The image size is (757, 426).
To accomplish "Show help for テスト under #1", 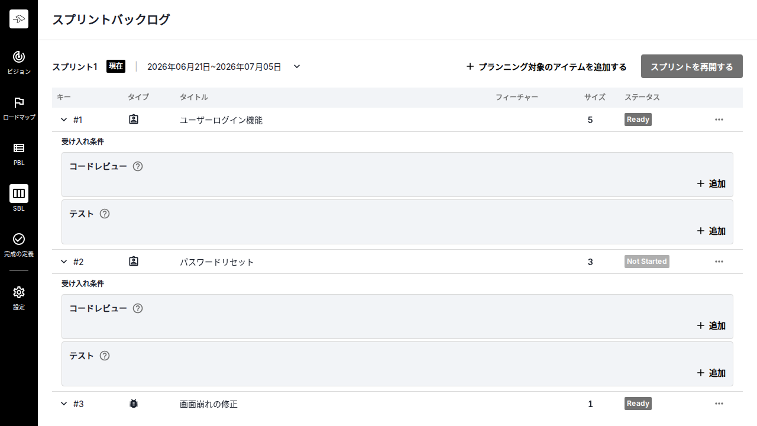I will pos(105,214).
